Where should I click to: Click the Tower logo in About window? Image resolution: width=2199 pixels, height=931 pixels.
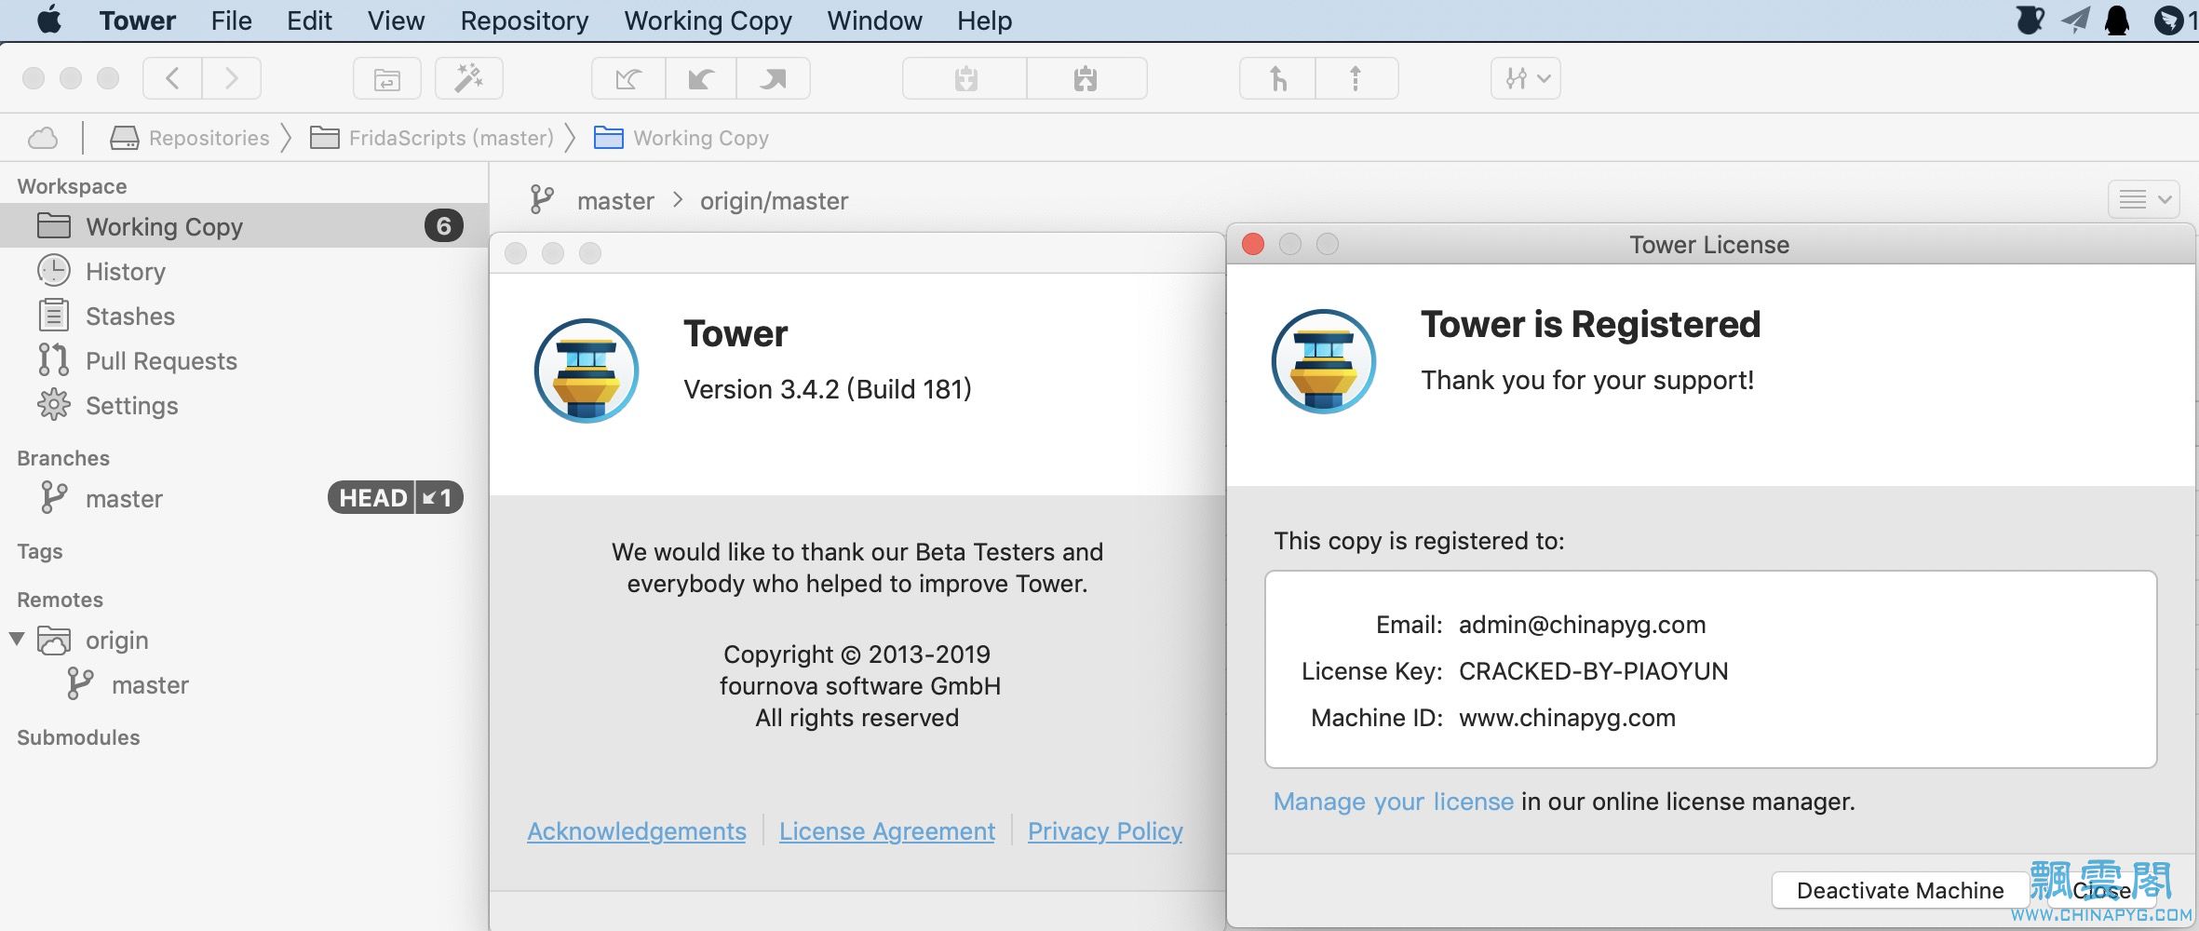[587, 371]
